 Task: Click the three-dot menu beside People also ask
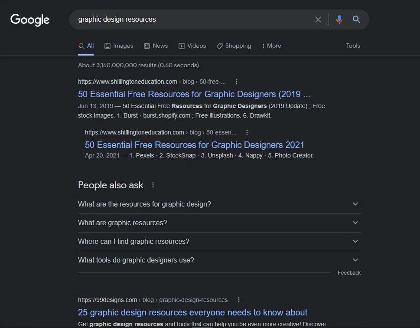pyautogui.click(x=153, y=185)
